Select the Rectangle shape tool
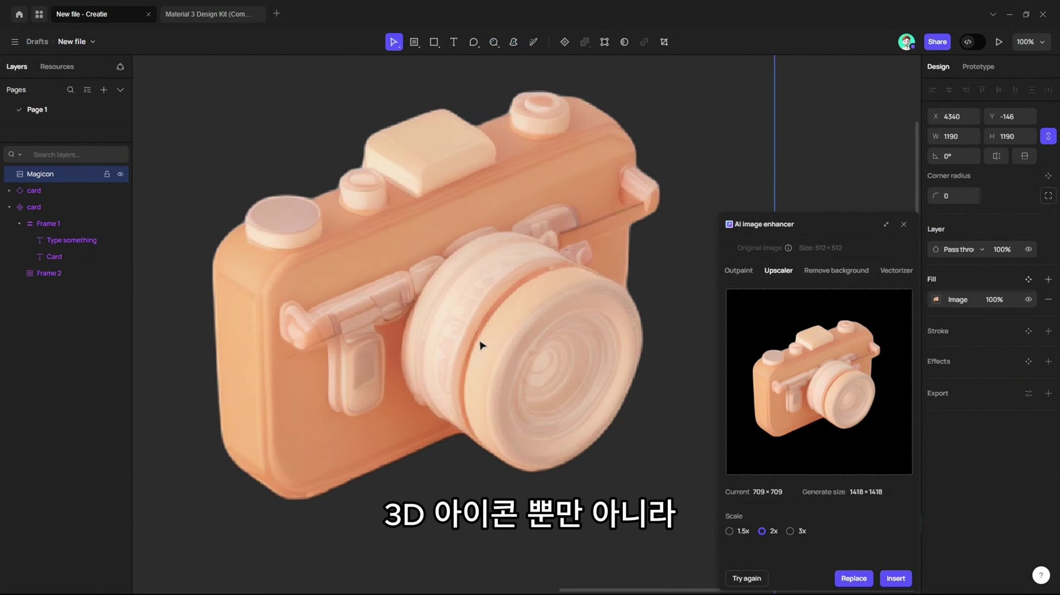This screenshot has width=1060, height=595. pos(434,42)
